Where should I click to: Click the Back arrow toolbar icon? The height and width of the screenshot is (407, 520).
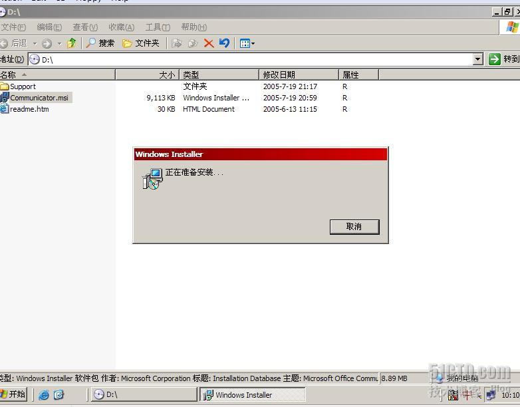[x=3, y=43]
